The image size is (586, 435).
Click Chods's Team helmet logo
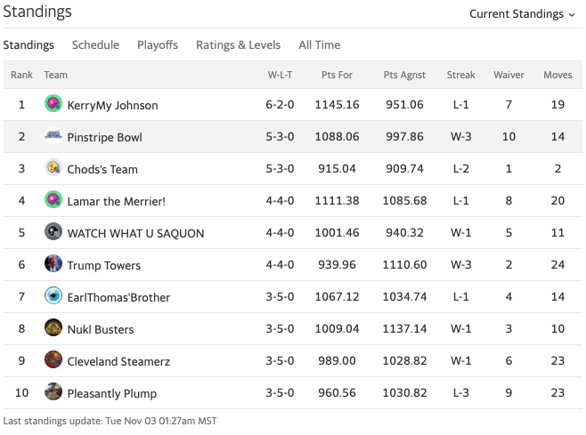[53, 168]
